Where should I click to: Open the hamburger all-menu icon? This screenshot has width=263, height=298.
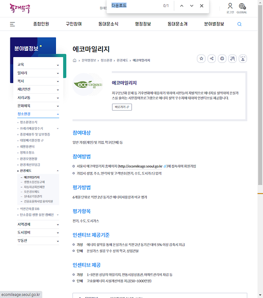click(x=12, y=24)
